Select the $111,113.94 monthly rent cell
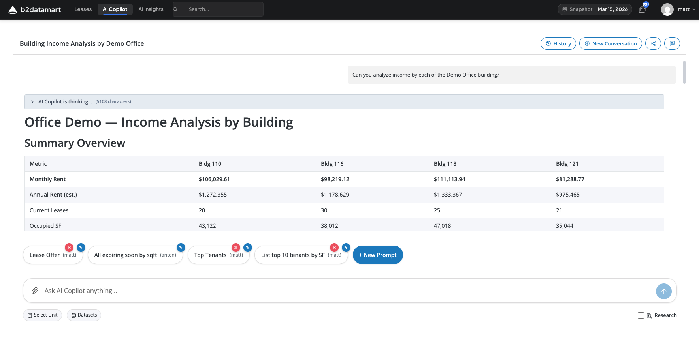The image size is (699, 347). pos(490,179)
